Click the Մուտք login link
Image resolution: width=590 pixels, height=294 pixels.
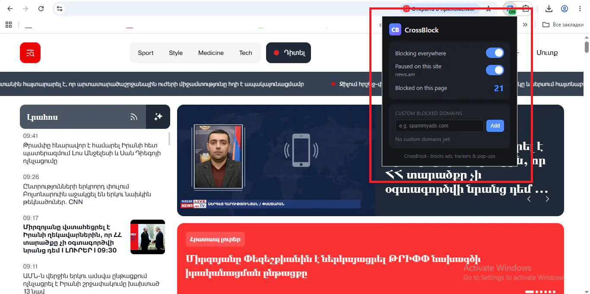click(547, 53)
